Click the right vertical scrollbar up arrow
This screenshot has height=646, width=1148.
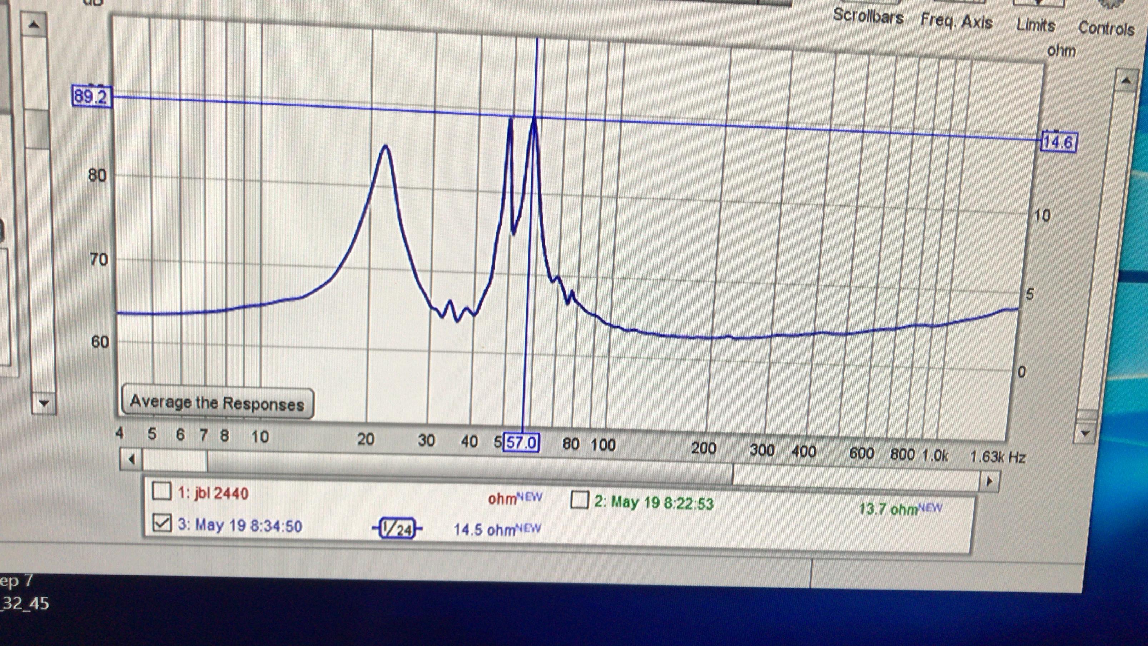[x=1126, y=80]
